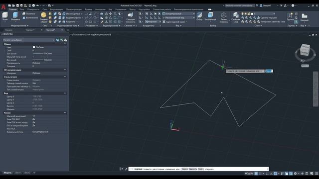Click the Save icon in quick access toolbar
This screenshot has height=179, width=319.
pos(17,5)
